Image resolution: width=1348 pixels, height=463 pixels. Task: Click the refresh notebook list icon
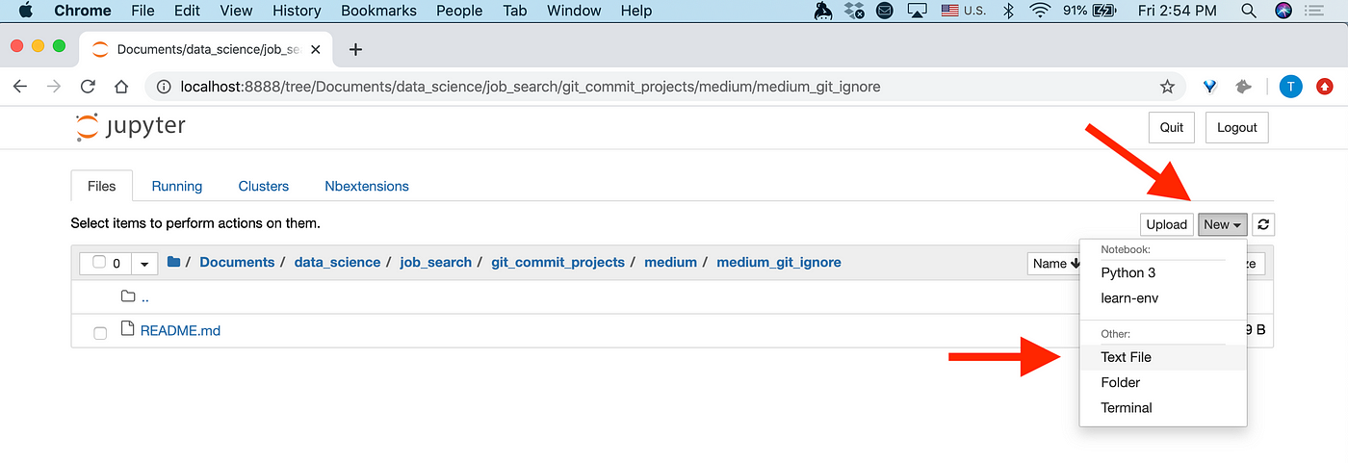[1263, 224]
